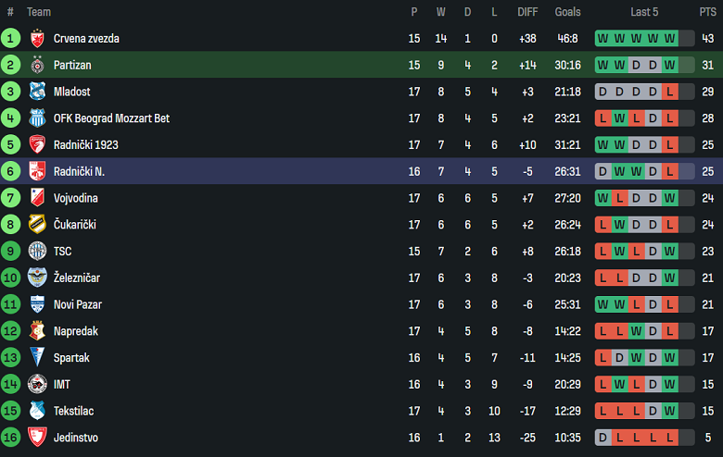Click the Crvena zvezda club crest icon

[x=37, y=39]
